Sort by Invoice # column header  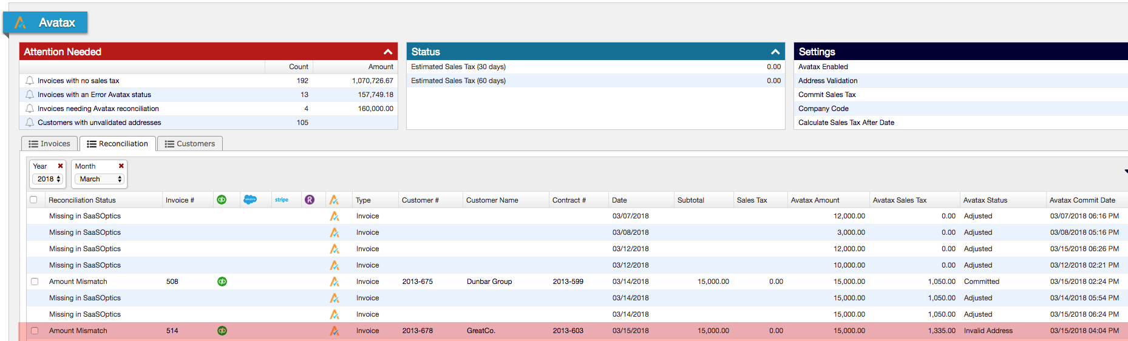180,200
